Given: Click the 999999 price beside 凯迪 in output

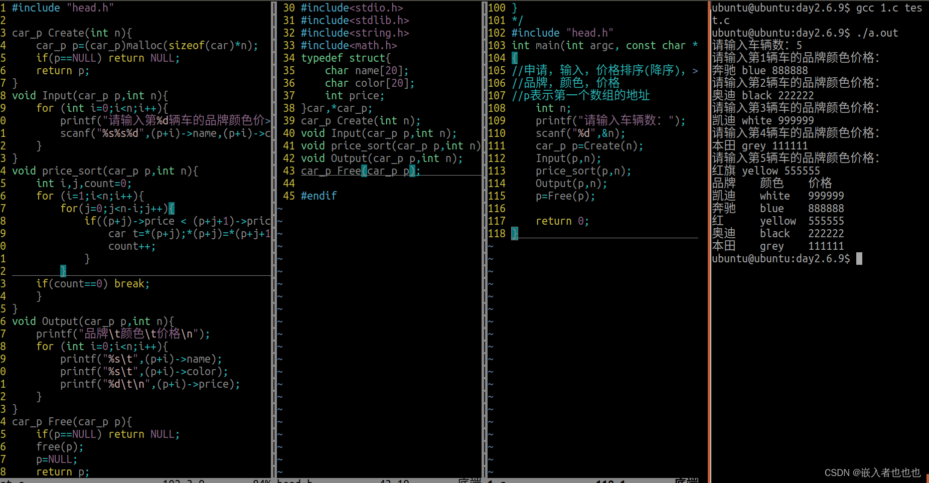Looking at the screenshot, I should [x=826, y=196].
